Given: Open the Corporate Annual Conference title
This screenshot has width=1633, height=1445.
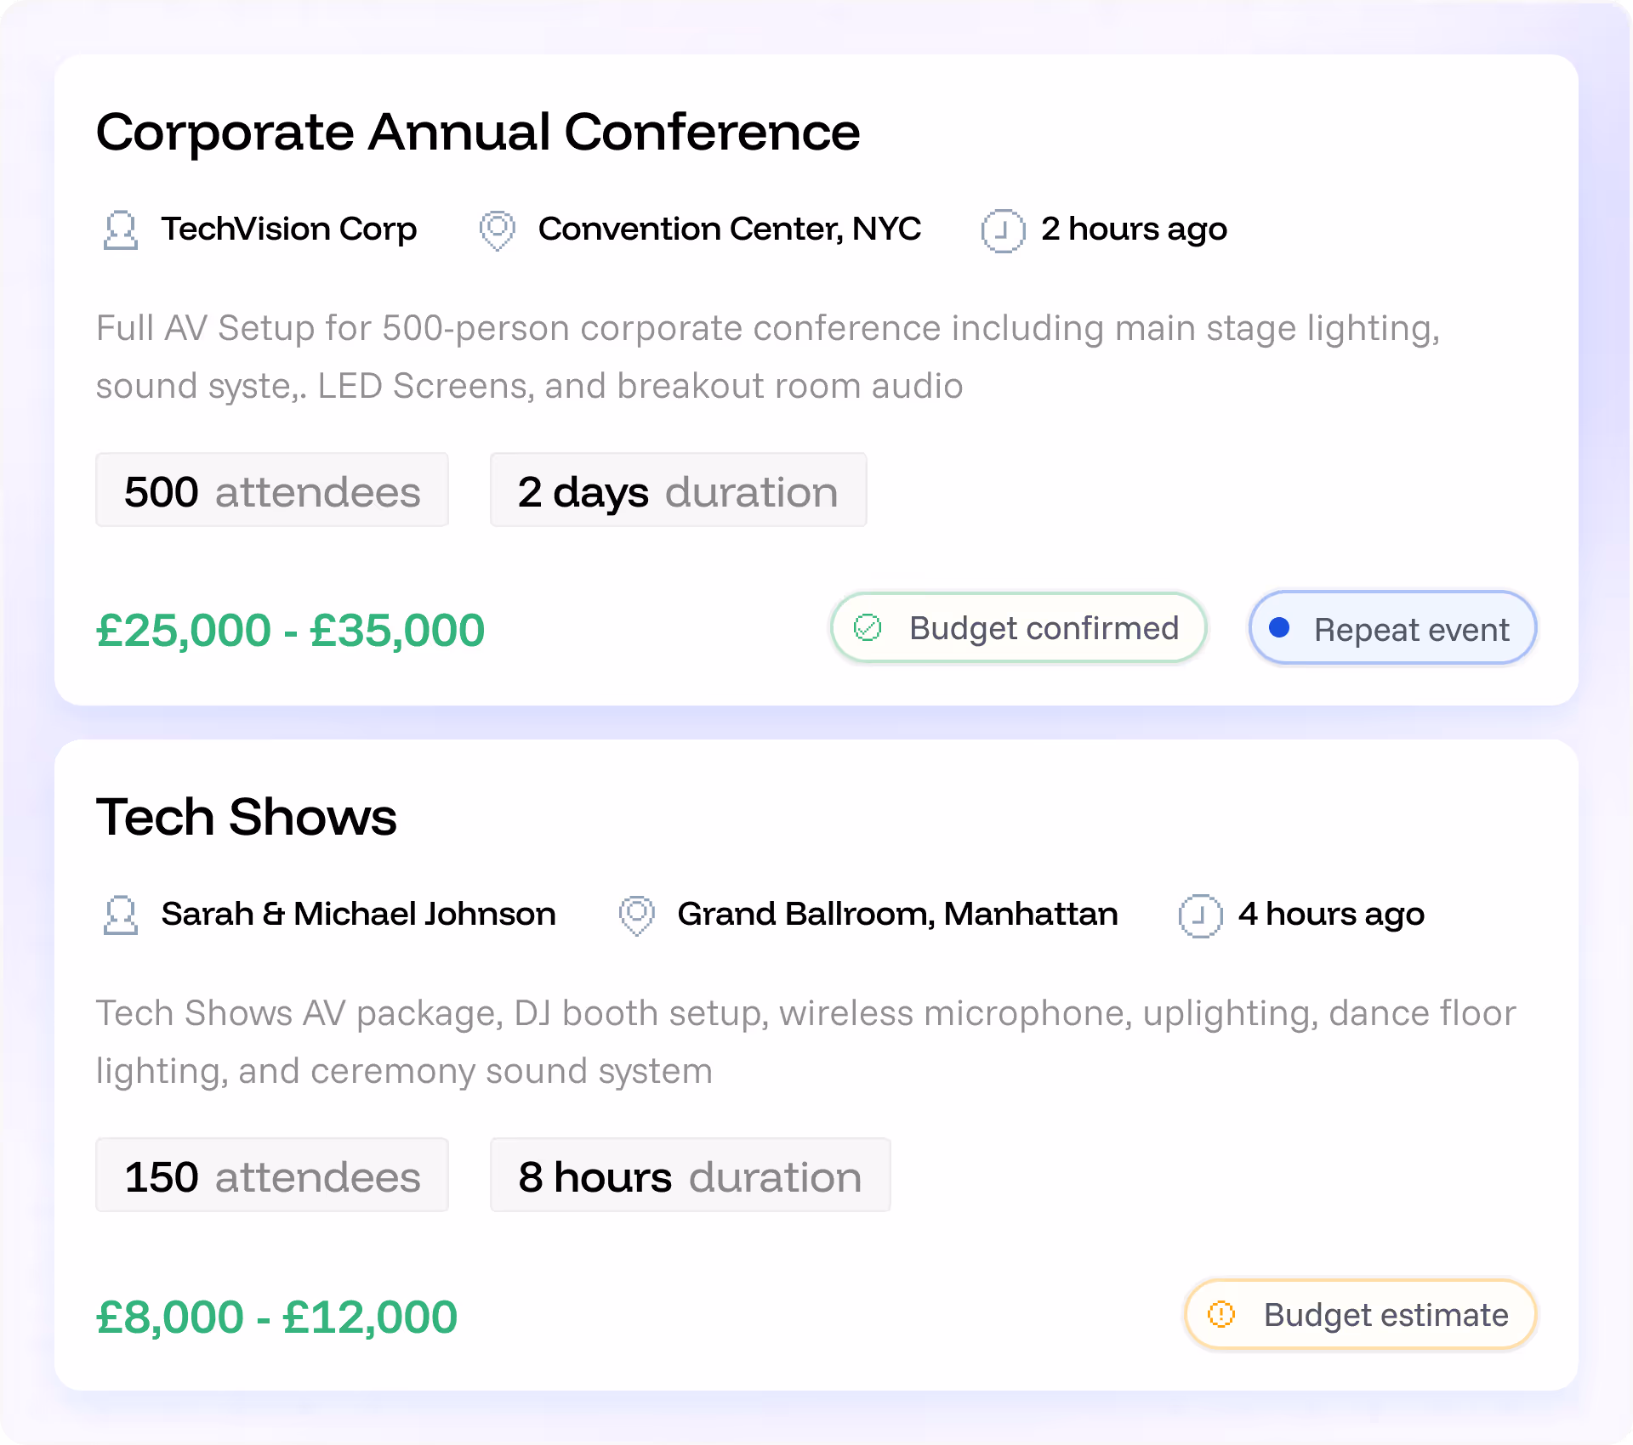Looking at the screenshot, I should [478, 133].
